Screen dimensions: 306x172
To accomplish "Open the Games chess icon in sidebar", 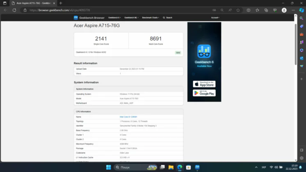I will point(301,42).
